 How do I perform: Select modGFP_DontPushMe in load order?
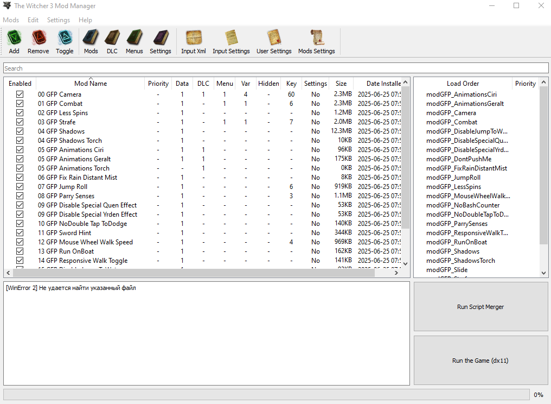point(459,159)
